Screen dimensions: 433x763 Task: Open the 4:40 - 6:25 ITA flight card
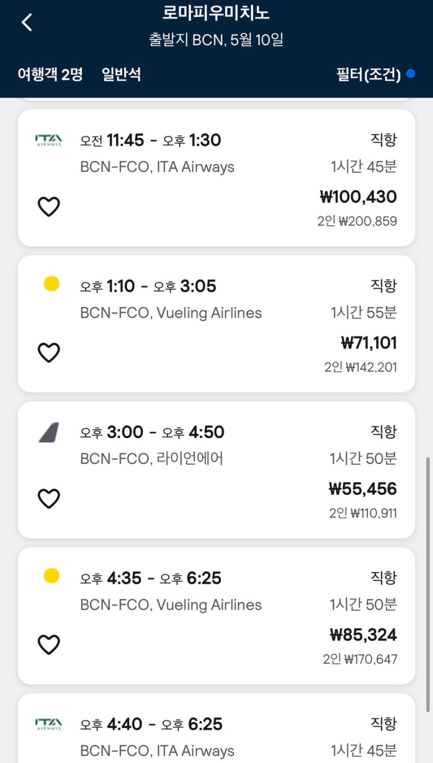click(216, 728)
